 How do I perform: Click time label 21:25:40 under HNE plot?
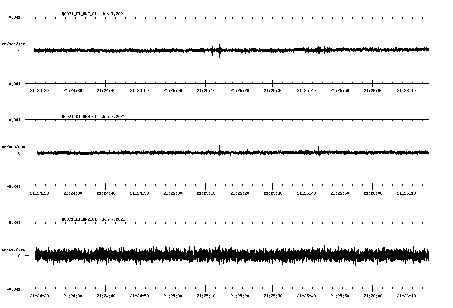306,90
